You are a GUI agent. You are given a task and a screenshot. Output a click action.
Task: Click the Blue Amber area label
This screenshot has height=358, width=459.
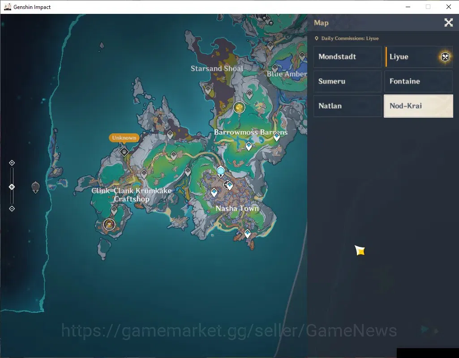(287, 74)
